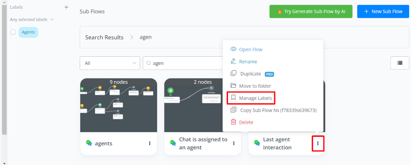Click the Rename pencil icon
Screen dimensions: 411x165
(233, 62)
